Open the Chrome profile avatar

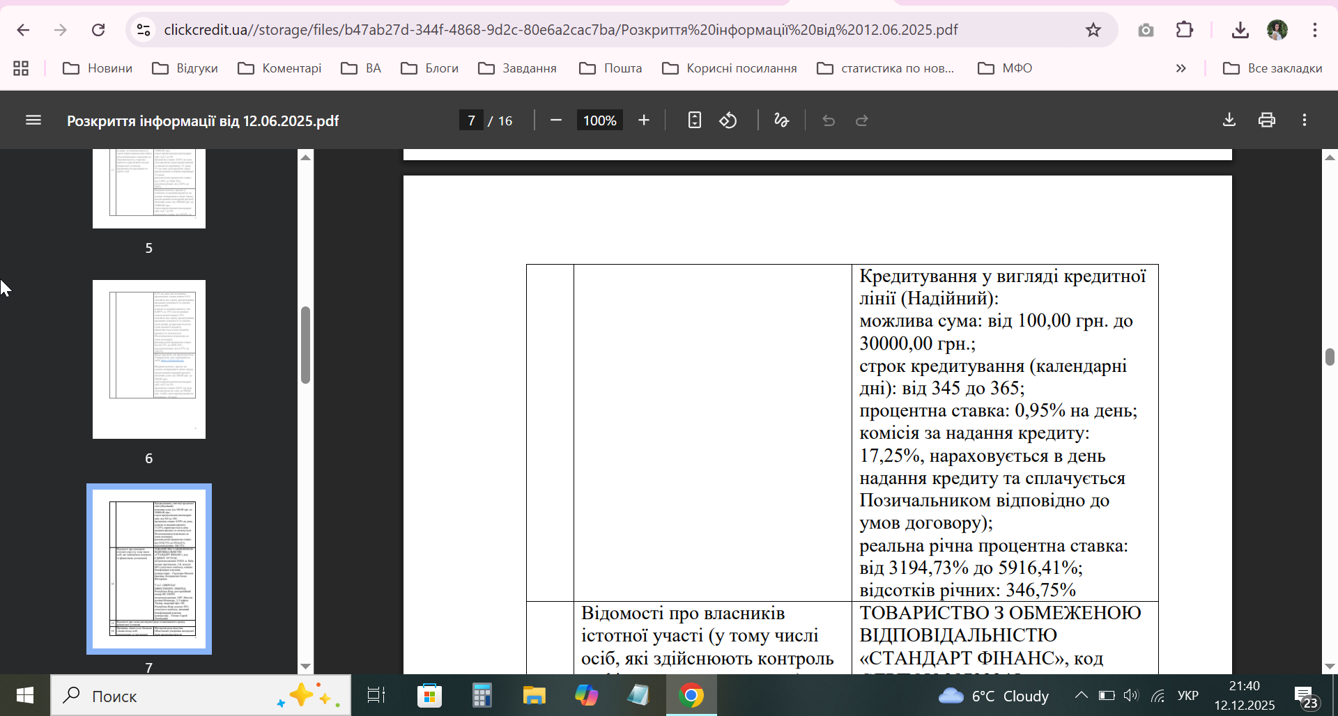(1277, 30)
